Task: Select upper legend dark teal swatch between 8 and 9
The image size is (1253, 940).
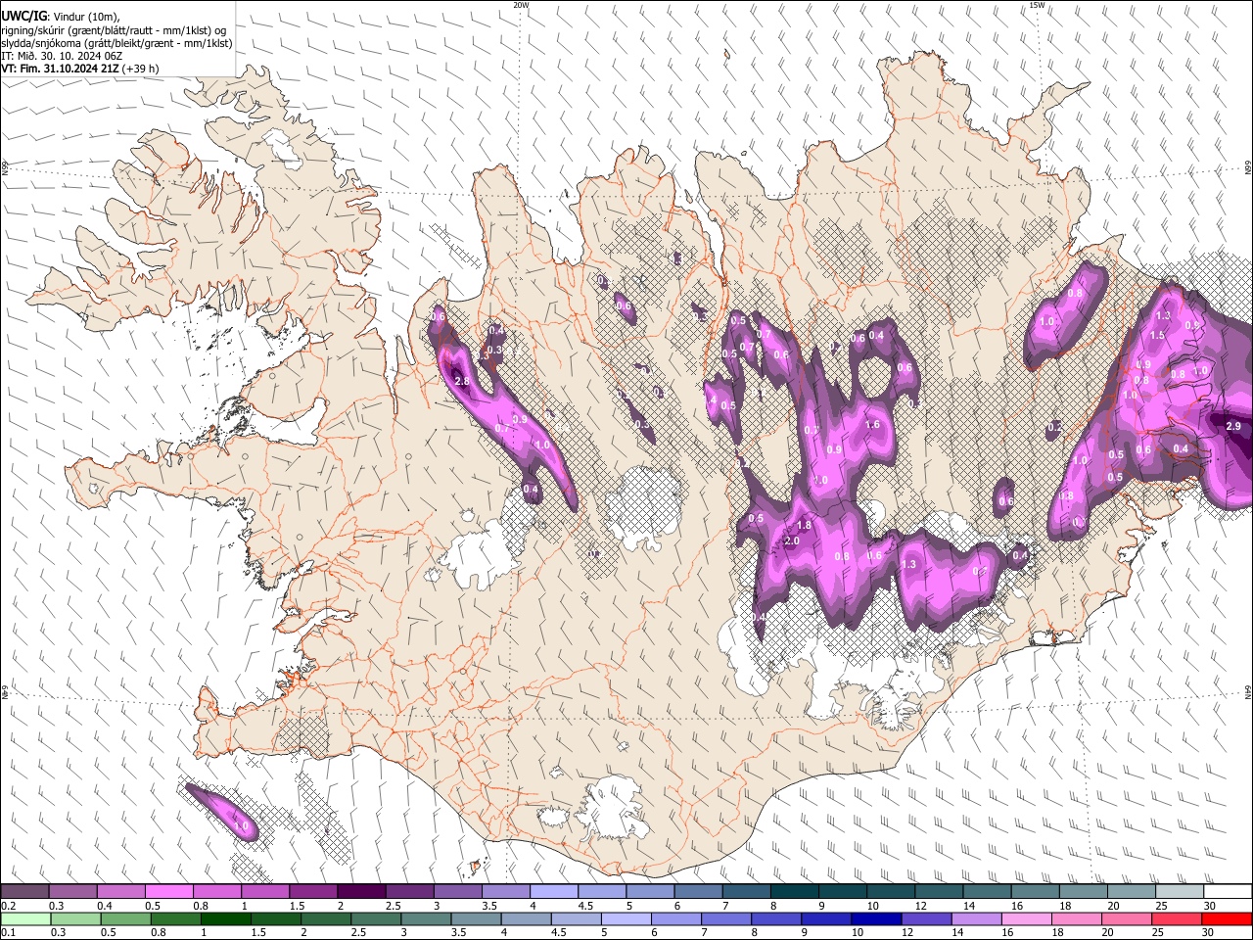Action: coord(795,892)
